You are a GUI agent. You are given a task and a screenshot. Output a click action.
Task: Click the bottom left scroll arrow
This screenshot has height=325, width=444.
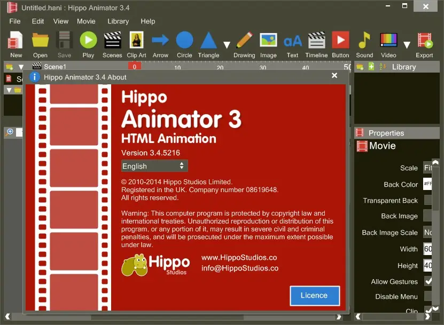8,316
